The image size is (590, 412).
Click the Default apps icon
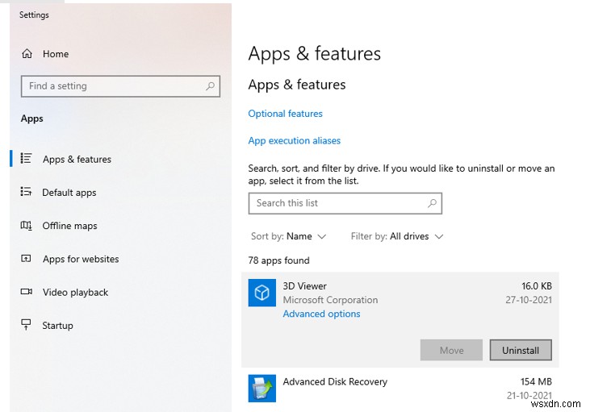[x=27, y=193]
